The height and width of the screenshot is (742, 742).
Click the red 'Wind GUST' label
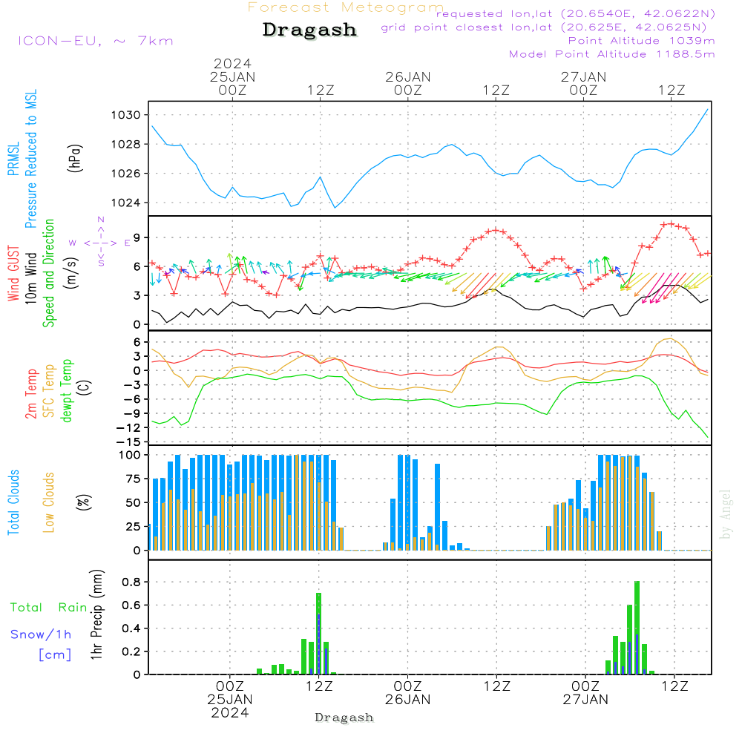(x=13, y=273)
